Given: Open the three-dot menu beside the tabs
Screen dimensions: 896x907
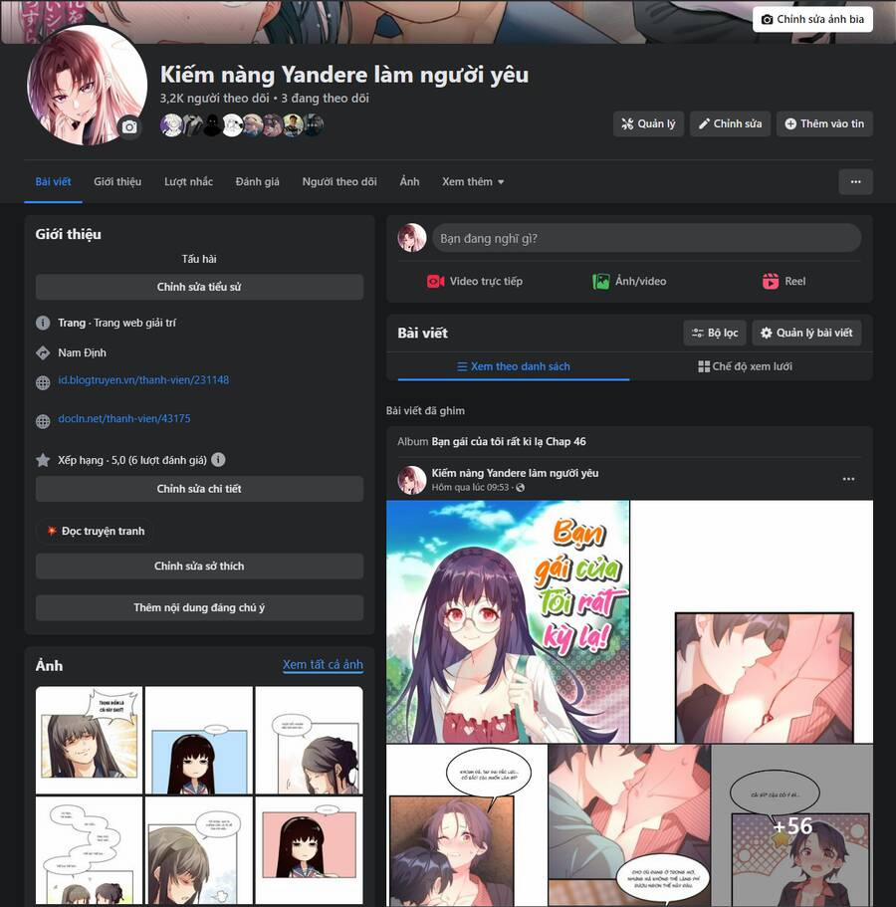Looking at the screenshot, I should (x=855, y=181).
